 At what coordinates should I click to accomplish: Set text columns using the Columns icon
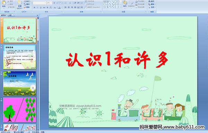82,7
